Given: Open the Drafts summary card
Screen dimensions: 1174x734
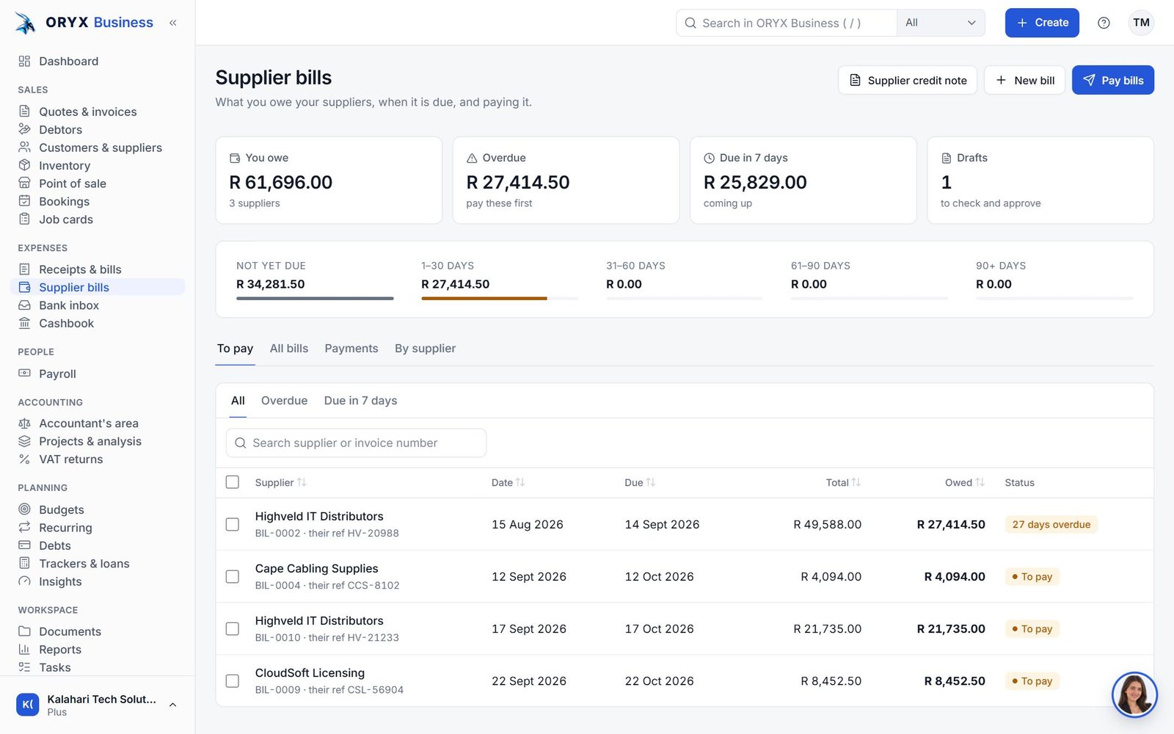Looking at the screenshot, I should point(1040,180).
